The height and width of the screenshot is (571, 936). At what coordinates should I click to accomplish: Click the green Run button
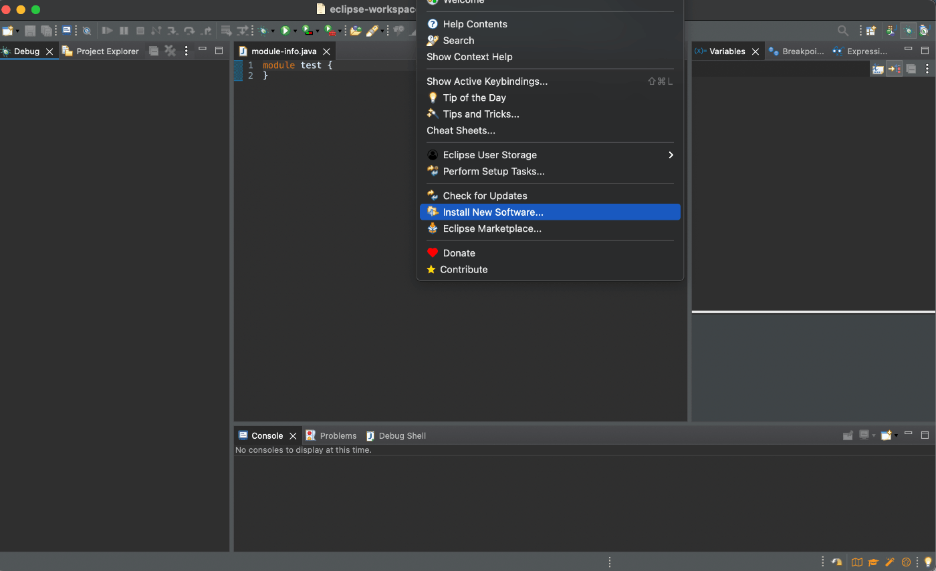[285, 31]
